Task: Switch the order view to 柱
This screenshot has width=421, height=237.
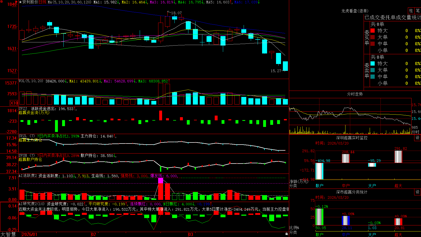Action: click(411, 11)
